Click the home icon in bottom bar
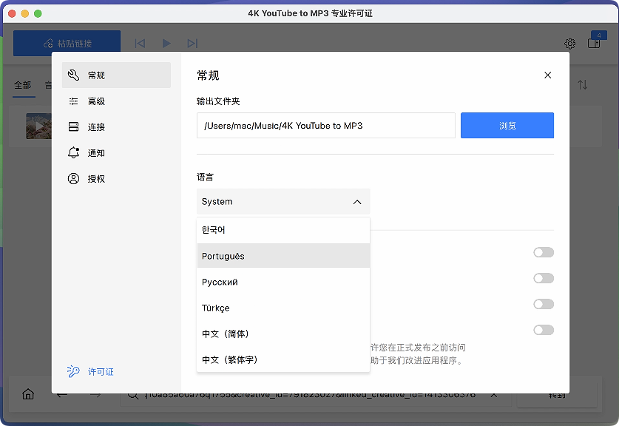619x426 pixels. pyautogui.click(x=28, y=394)
